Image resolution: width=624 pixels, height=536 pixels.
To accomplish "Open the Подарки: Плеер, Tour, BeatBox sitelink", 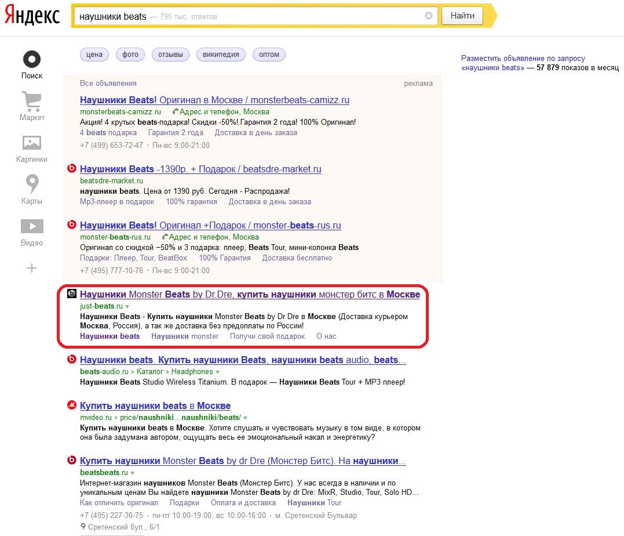I will point(134,258).
